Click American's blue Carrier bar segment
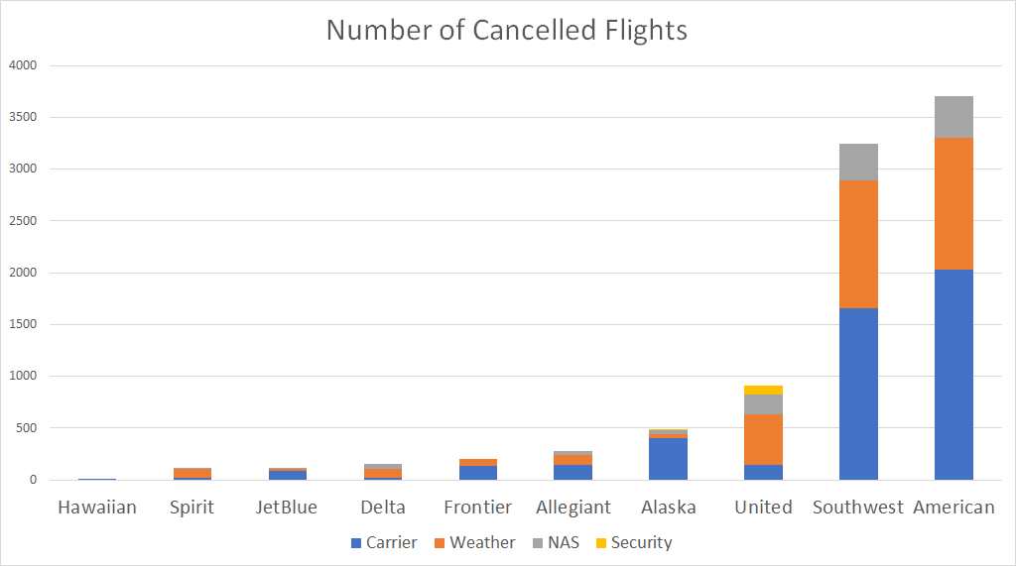 (x=953, y=375)
